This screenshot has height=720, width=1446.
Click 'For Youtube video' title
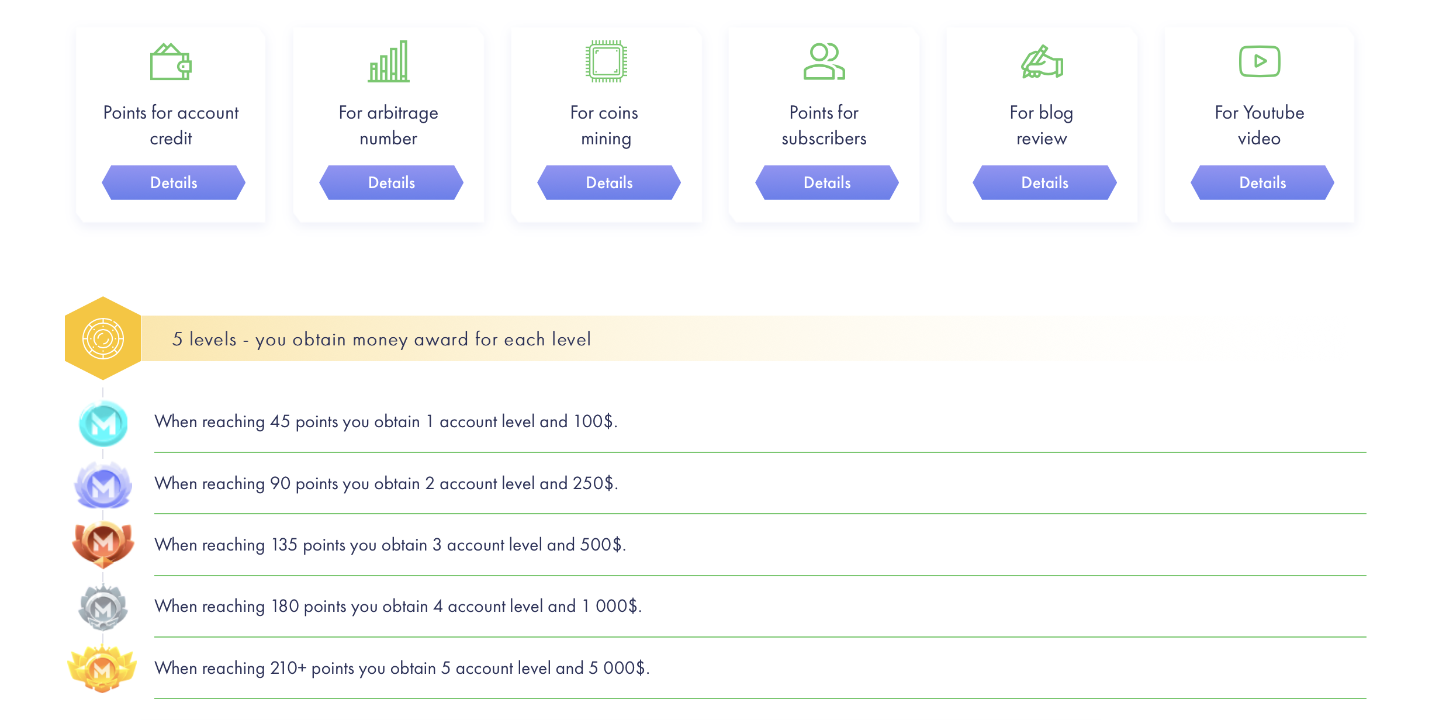coord(1260,125)
